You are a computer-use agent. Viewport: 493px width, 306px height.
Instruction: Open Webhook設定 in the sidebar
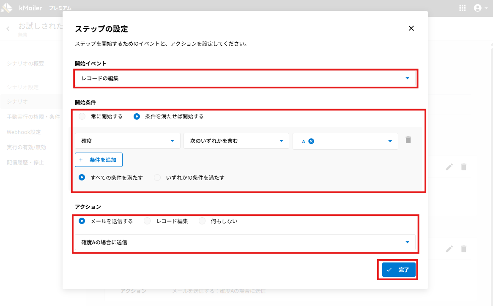pos(24,132)
